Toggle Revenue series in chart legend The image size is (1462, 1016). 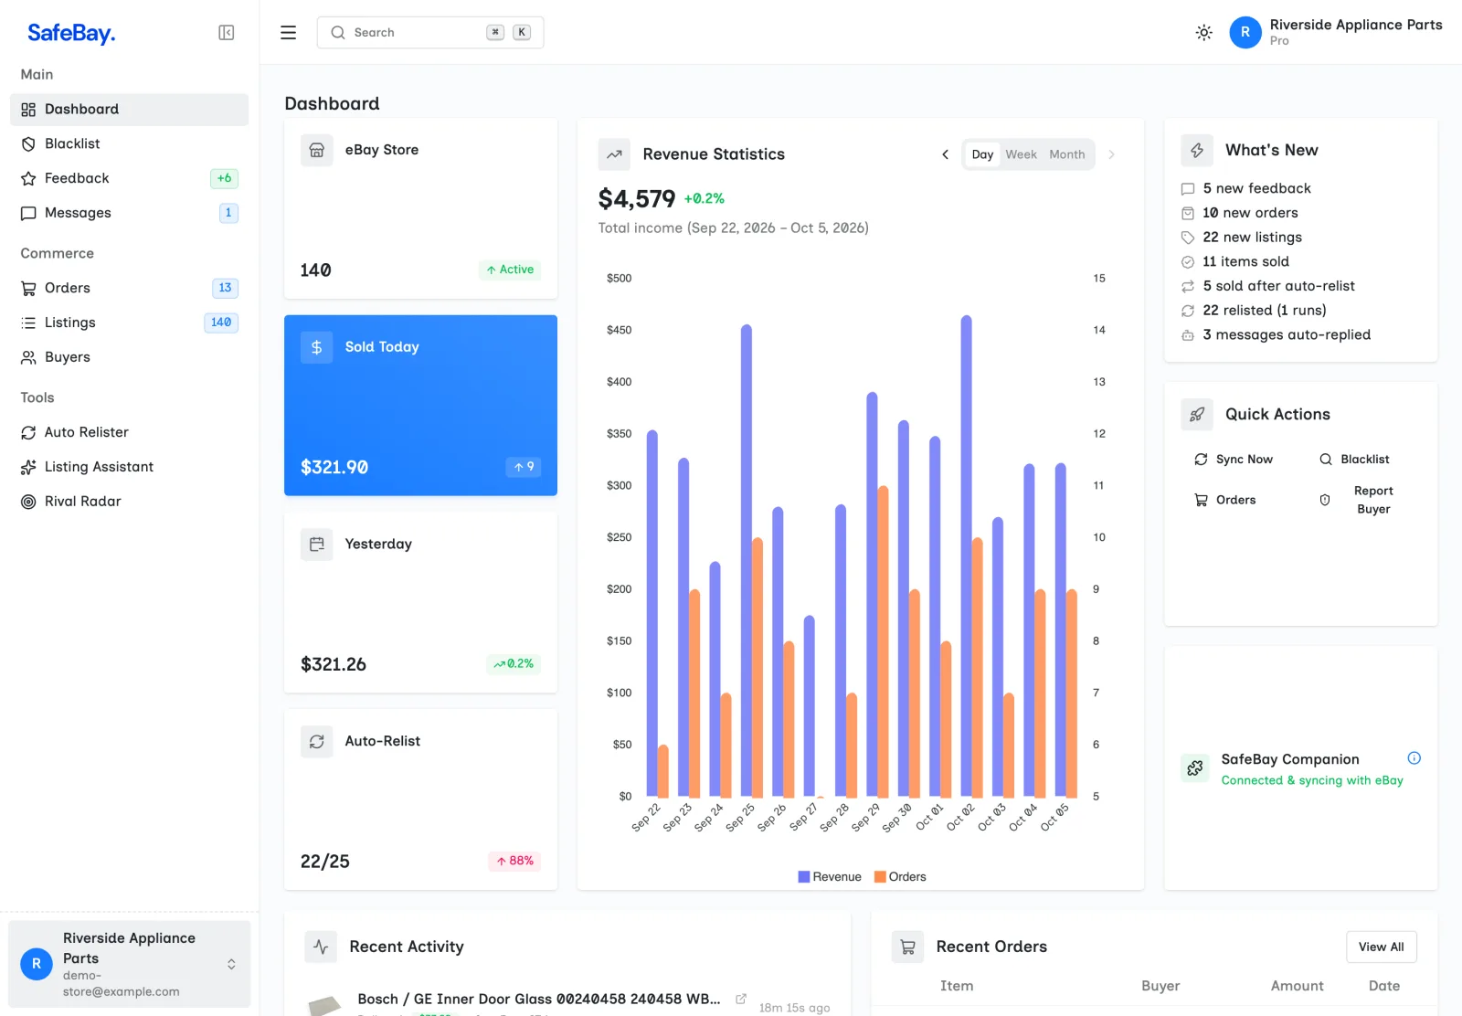[830, 877]
